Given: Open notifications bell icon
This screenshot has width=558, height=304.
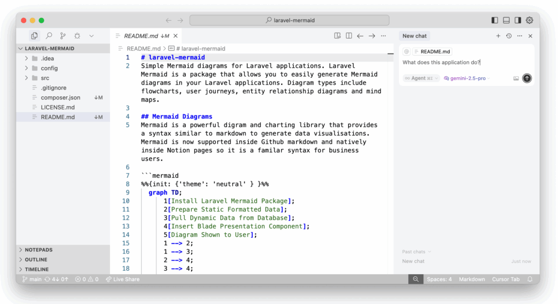Looking at the screenshot, I should (x=530, y=279).
